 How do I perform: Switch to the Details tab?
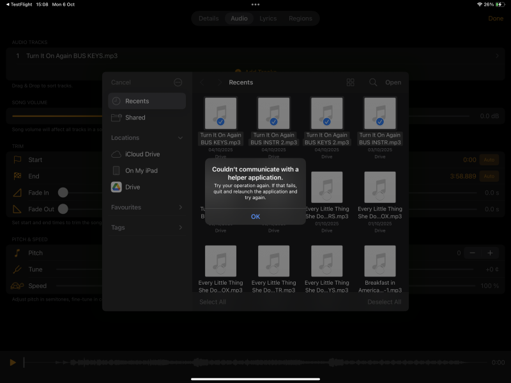click(208, 19)
